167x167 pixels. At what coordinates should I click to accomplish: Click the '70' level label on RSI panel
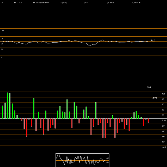[x=2, y=38]
